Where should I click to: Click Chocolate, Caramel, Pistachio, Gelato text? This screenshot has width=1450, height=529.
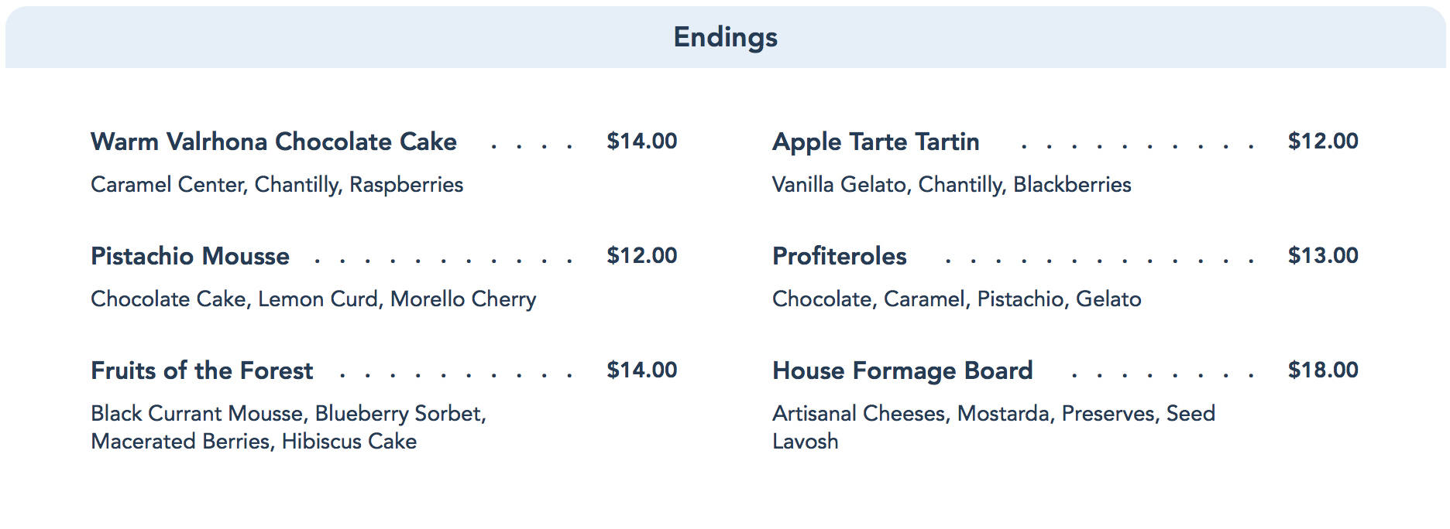tap(957, 299)
